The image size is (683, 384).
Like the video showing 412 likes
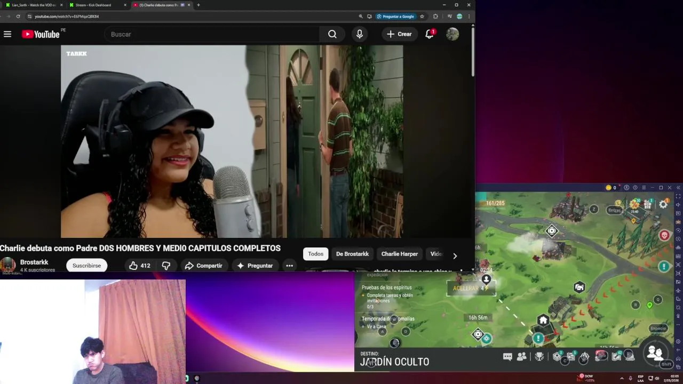coord(140,266)
